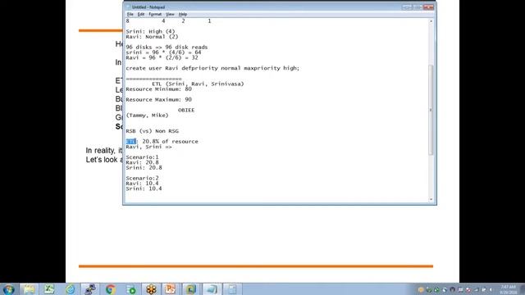
Task: Click the 'Ravi: 20.8' line
Action: tap(142, 162)
